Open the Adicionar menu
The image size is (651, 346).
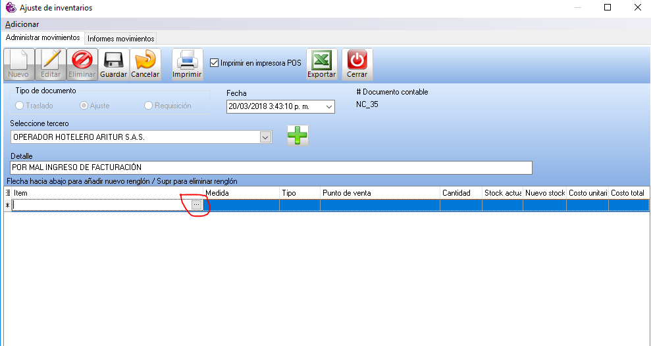click(x=22, y=24)
